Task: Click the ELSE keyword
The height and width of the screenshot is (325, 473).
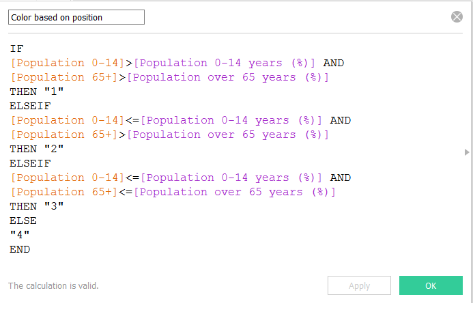Action: 23,221
